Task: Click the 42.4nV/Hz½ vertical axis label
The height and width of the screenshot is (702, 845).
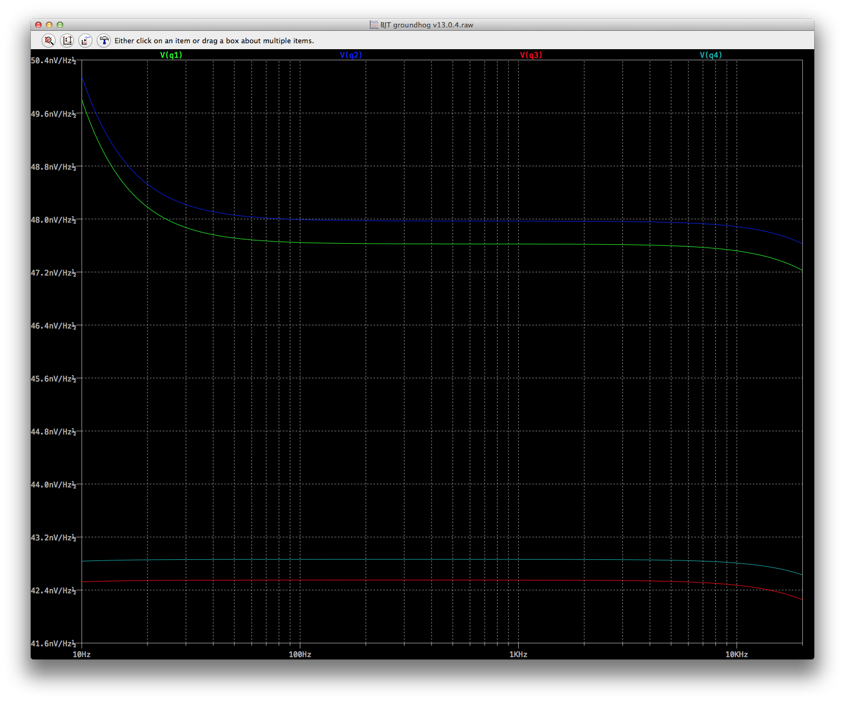Action: 53,591
